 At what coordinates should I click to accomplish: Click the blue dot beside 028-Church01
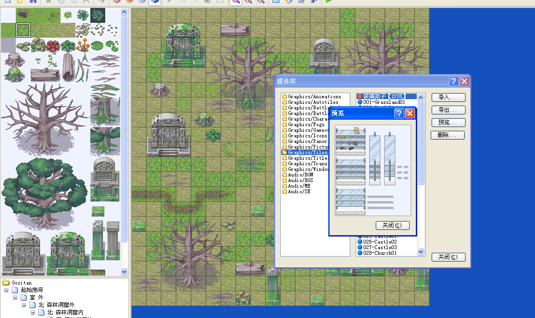click(359, 253)
